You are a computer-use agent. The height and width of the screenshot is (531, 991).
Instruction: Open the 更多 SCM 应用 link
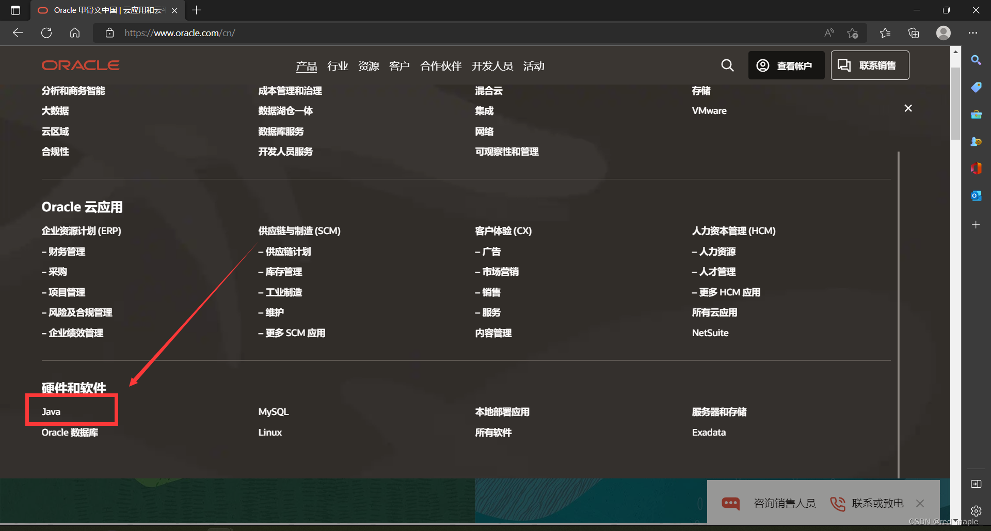[x=292, y=333]
